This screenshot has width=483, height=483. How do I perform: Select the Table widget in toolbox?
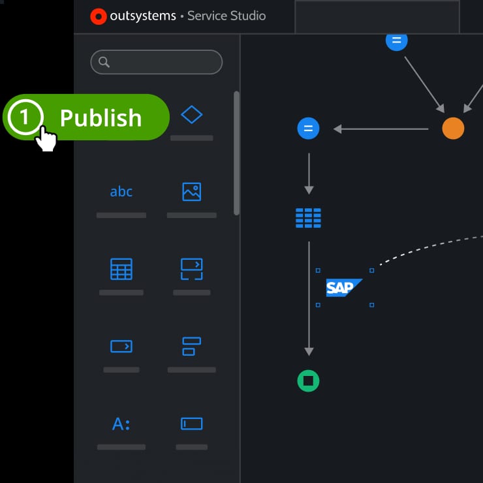pyautogui.click(x=121, y=269)
